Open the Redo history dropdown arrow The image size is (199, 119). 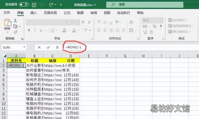tap(55, 5)
